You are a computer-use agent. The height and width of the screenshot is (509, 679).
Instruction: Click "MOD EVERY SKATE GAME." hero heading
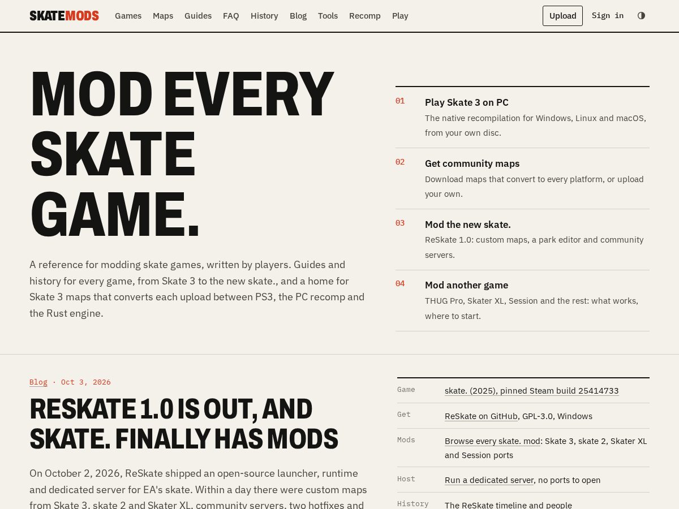point(182,154)
